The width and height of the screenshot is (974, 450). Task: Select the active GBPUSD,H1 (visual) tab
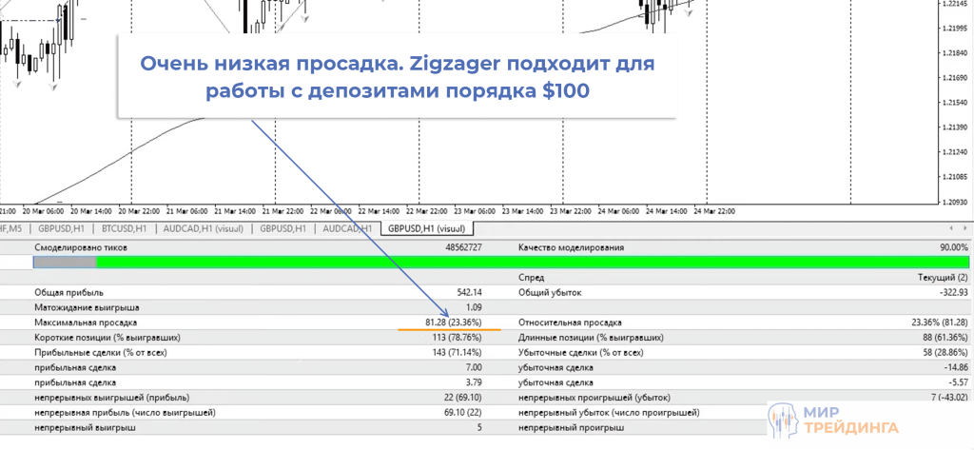point(424,229)
